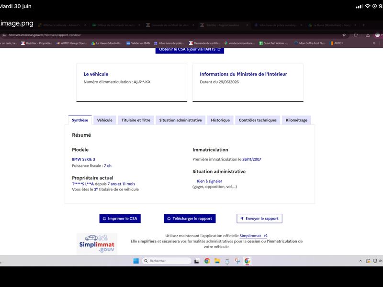The height and width of the screenshot is (287, 383).
Task: Click the plate number AJ-6**-KX text
Action: [x=142, y=82]
